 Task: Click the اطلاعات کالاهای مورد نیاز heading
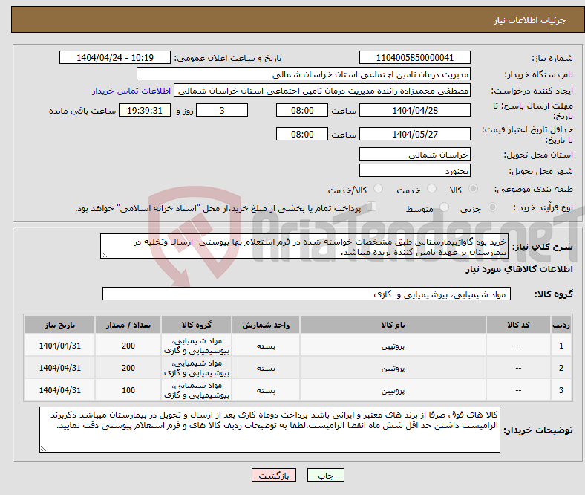(519, 269)
